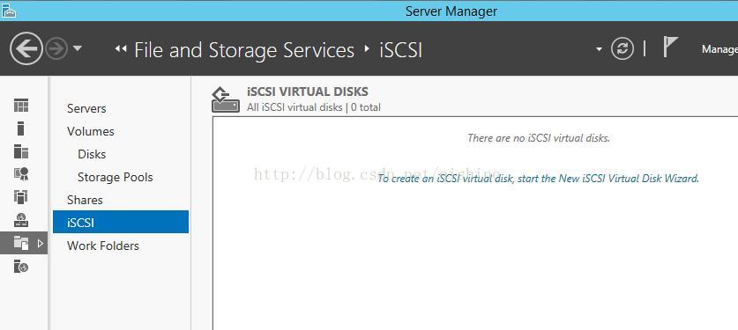This screenshot has width=738, height=330.
Task: Open navigation history dropdown beside forward arrow
Action: pyautogui.click(x=78, y=48)
